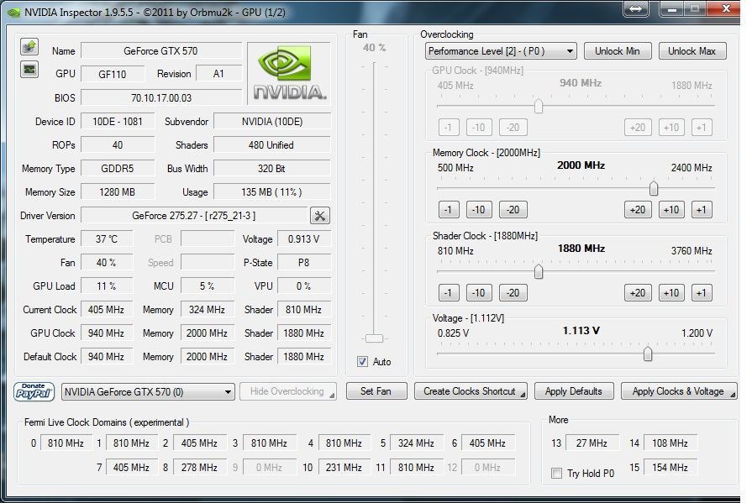This screenshot has width=752, height=503.
Task: Click the Memory Size 1280 MB field
Action: (x=118, y=192)
